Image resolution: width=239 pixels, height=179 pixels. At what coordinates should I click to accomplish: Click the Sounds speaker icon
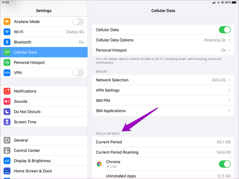click(7, 101)
